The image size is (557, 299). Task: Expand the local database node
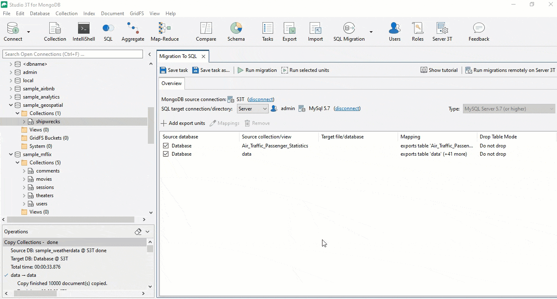coord(11,80)
